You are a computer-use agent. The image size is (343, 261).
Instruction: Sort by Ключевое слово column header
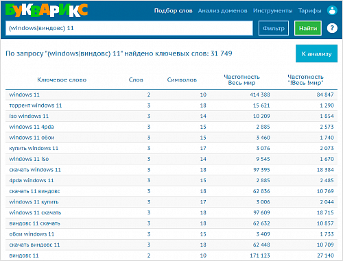[x=62, y=79]
